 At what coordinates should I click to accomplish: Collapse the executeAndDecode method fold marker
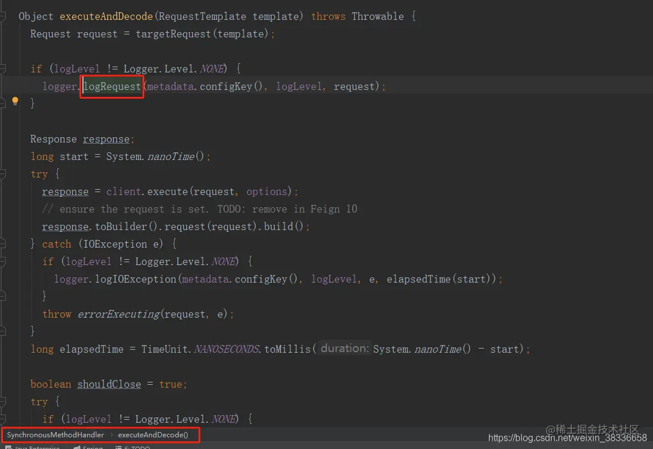pos(2,16)
